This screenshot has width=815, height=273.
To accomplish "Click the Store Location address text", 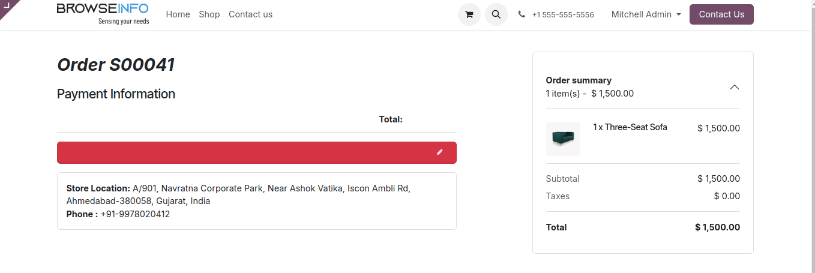I will tap(270, 188).
